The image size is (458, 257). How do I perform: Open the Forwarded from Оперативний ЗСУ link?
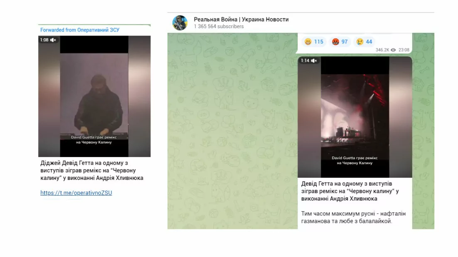click(80, 30)
